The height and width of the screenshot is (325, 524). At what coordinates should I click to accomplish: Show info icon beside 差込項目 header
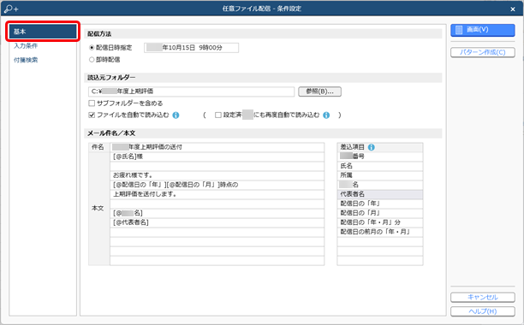click(372, 147)
